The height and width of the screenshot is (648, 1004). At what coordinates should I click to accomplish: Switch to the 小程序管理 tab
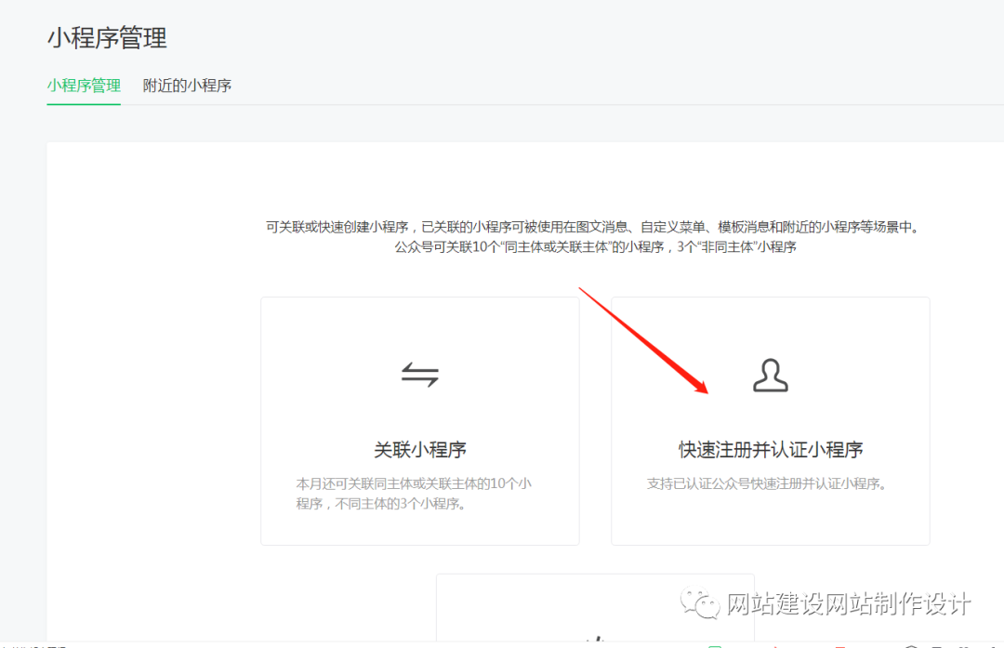[84, 86]
